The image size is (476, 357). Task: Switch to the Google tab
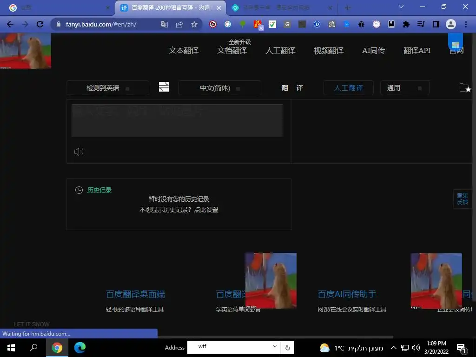tap(58, 8)
